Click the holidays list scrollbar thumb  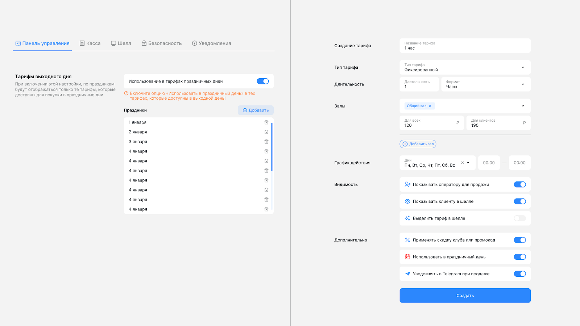click(272, 147)
